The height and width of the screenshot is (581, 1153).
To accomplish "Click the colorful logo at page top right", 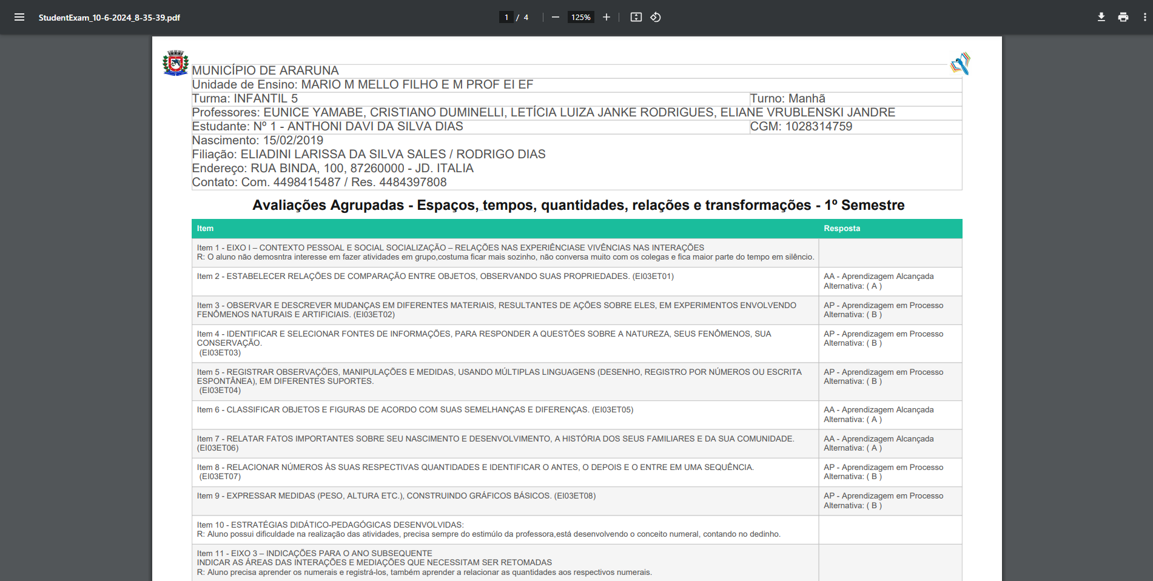I will (x=961, y=64).
